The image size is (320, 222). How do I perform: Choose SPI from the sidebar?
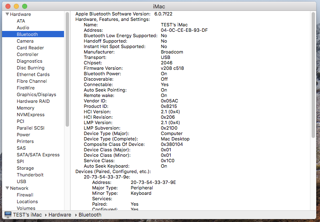(x=20, y=161)
